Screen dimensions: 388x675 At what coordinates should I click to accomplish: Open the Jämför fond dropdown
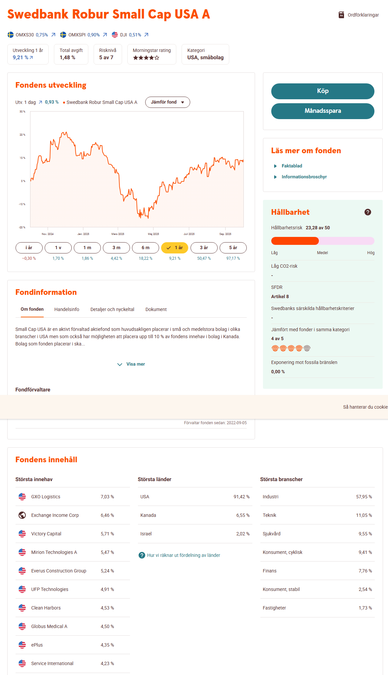pos(167,102)
